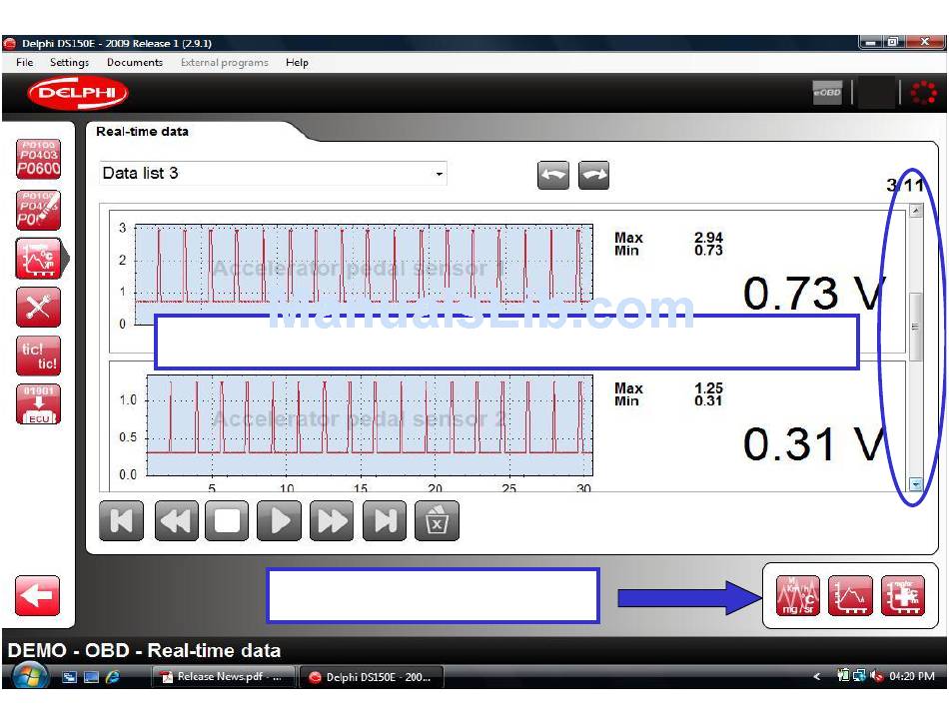Open the tic! tic! sidebar icon
The height and width of the screenshot is (724, 949).
click(38, 357)
